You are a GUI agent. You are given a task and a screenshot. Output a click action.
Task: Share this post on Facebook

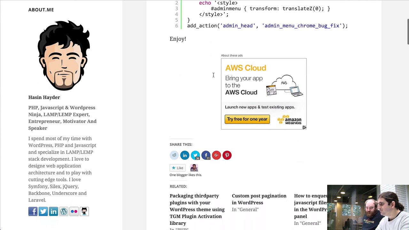pyautogui.click(x=206, y=155)
